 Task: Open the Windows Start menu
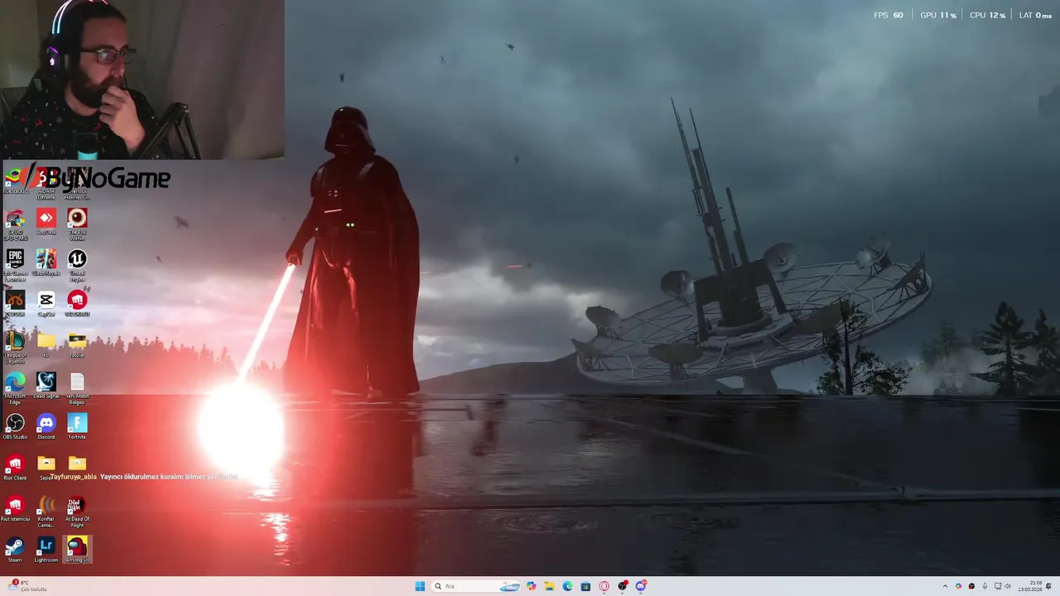420,586
